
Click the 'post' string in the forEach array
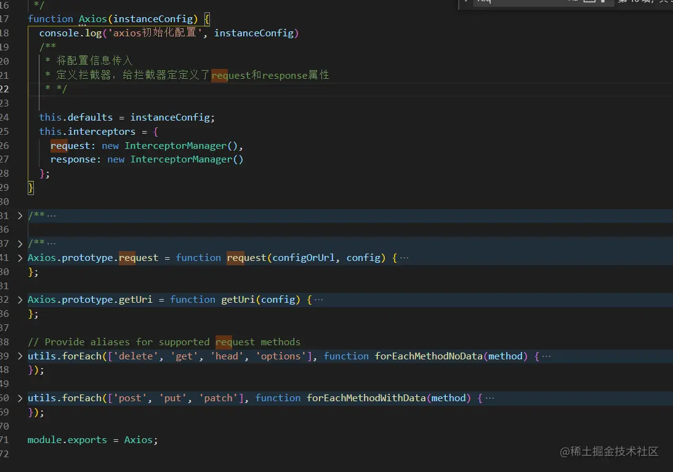point(130,398)
